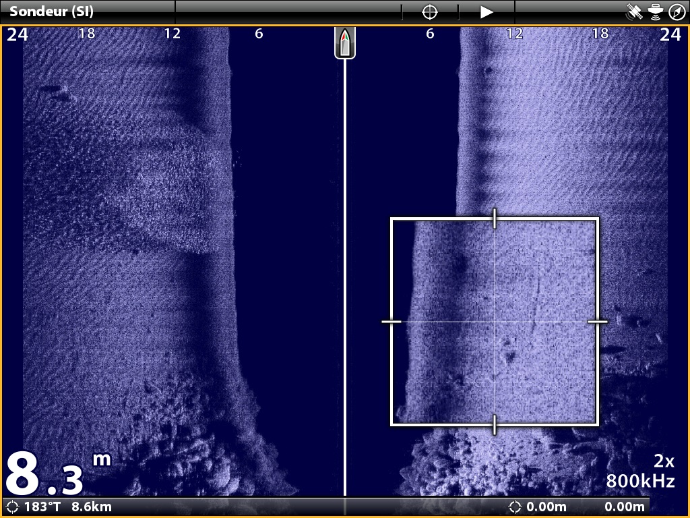
Task: Tap the left handle of the zoom box
Action: pos(391,322)
